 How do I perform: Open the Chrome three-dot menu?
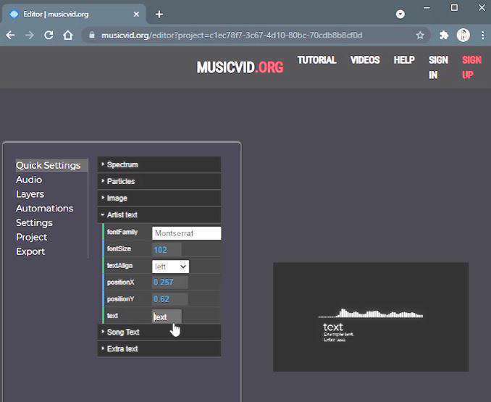tap(482, 35)
